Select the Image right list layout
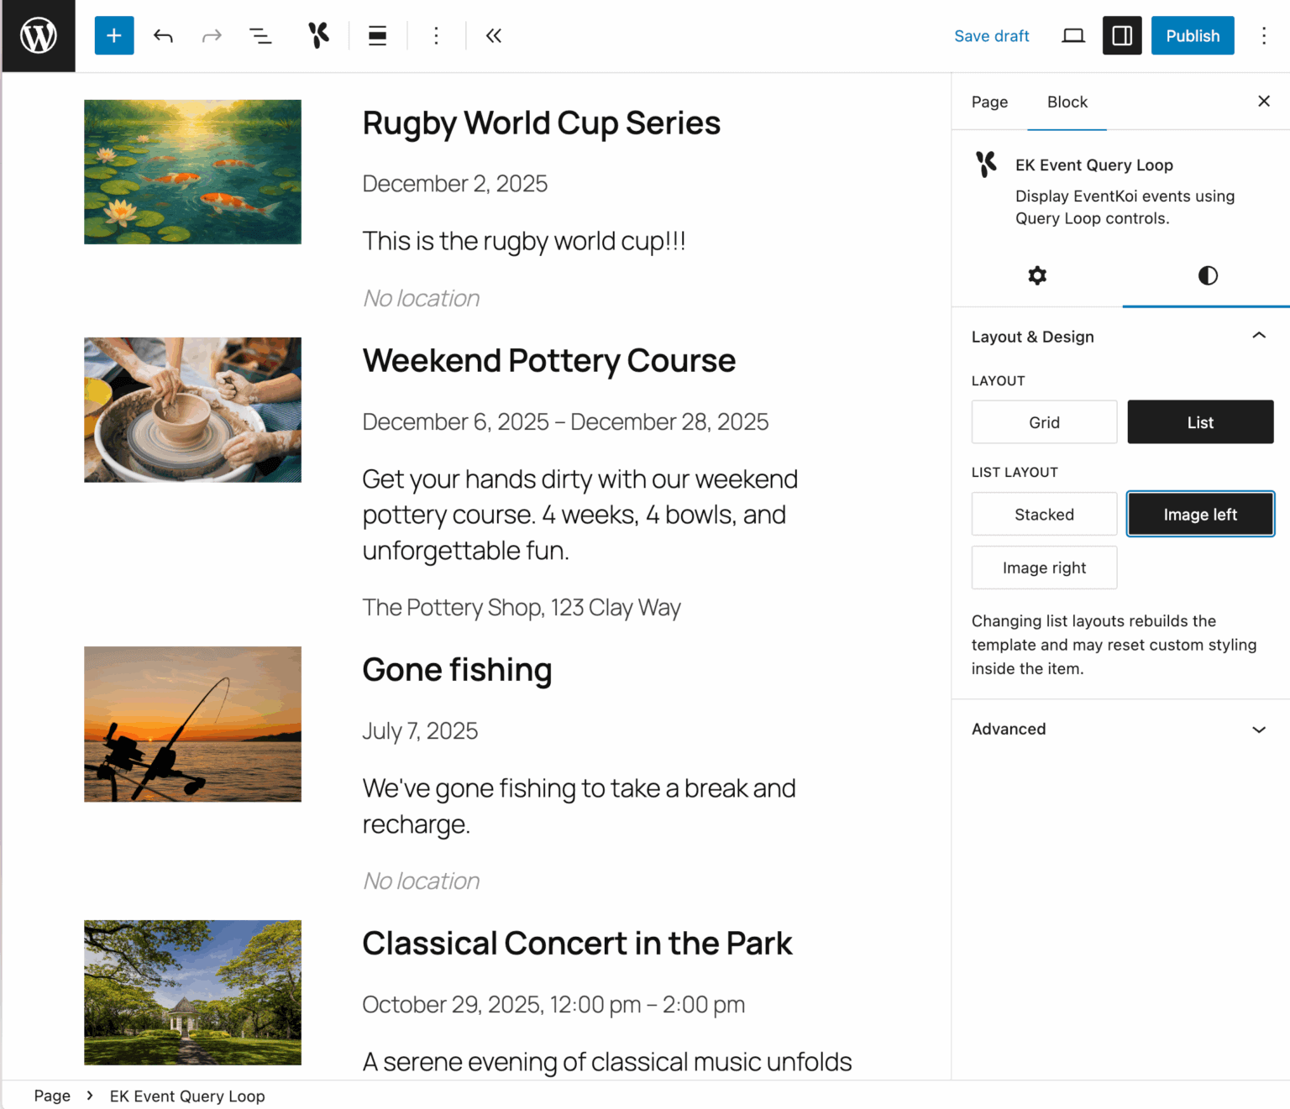 1044,568
